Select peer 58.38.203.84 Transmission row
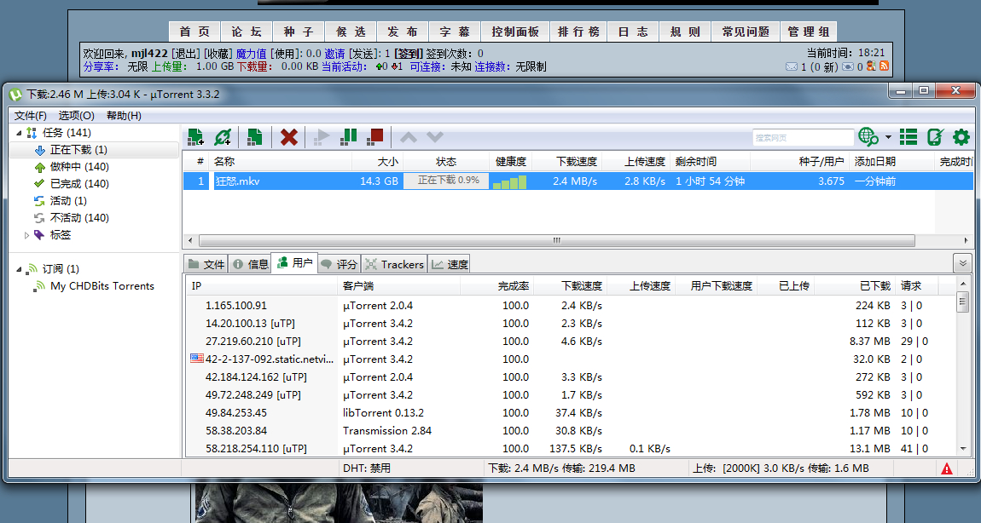981x523 pixels. click(x=571, y=430)
